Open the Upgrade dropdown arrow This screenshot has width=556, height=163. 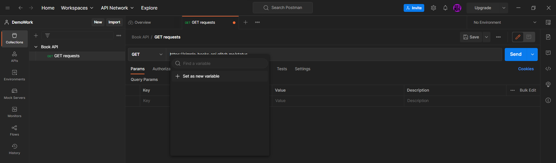coord(504,8)
